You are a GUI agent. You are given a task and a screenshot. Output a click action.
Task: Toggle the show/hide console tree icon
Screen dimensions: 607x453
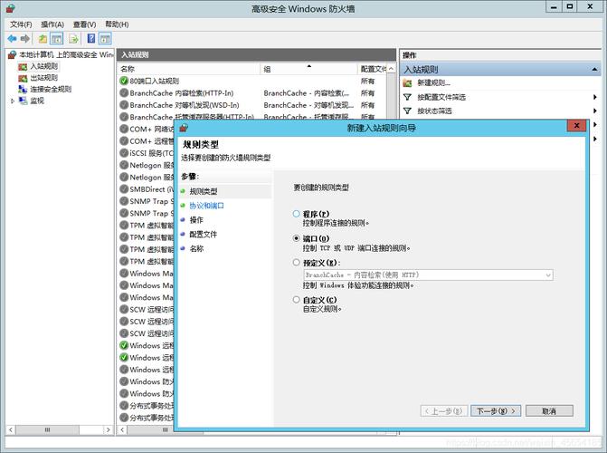pos(57,38)
